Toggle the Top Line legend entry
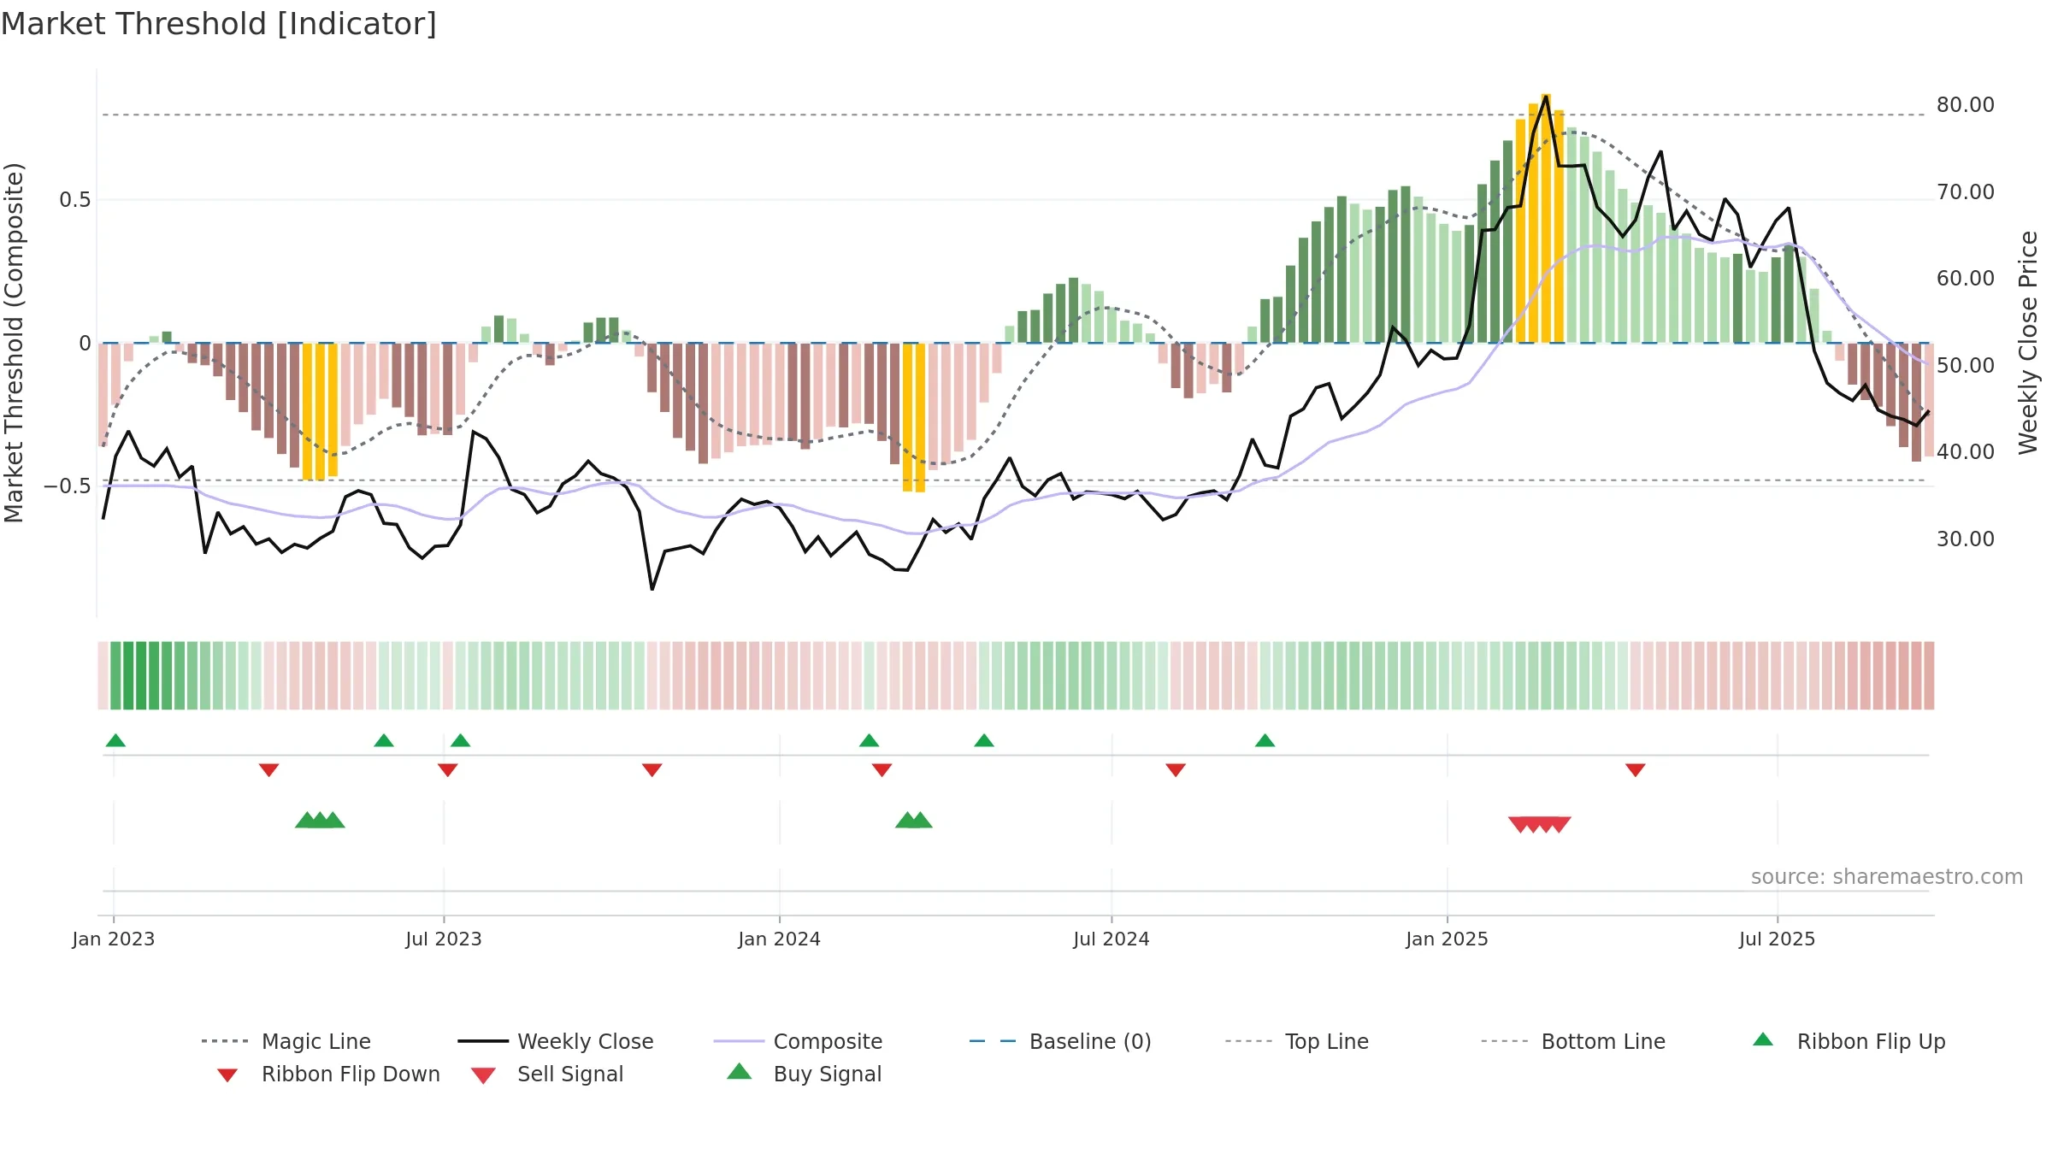Image resolution: width=2052 pixels, height=1154 pixels. [1296, 1041]
